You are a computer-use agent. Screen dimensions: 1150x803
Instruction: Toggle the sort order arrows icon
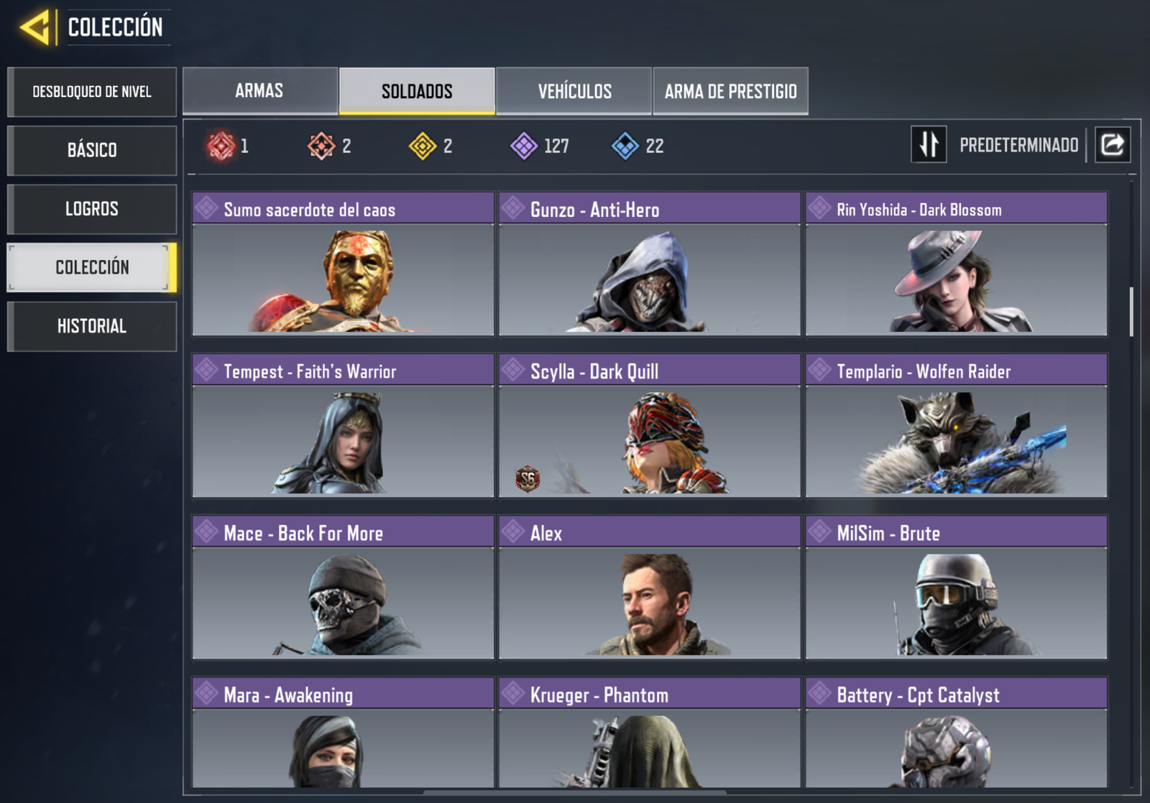click(x=929, y=144)
